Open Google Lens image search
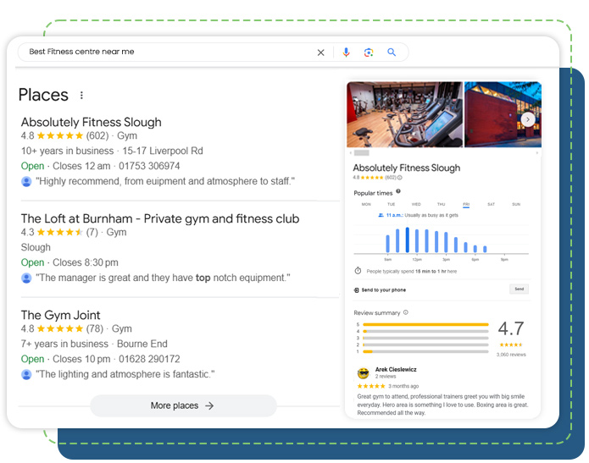Screen dimensions: 589x463 [369, 52]
